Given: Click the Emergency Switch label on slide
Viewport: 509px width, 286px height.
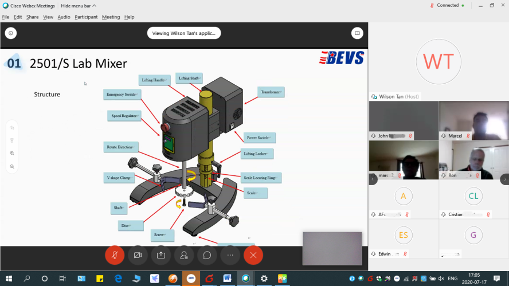Looking at the screenshot, I should 122,95.
